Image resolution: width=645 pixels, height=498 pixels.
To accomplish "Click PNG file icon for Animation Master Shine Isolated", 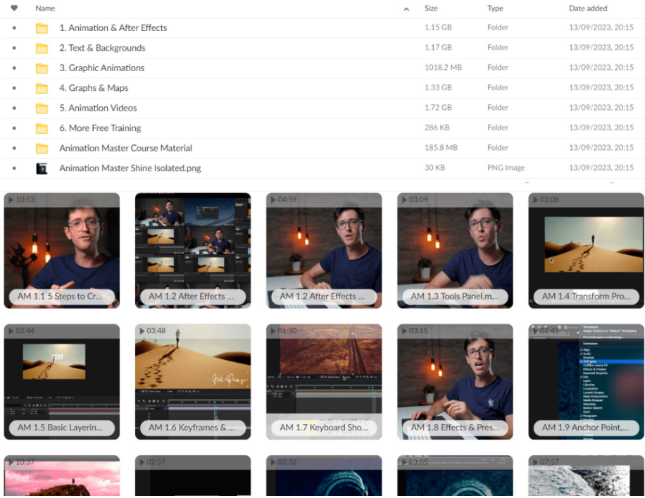I will (x=42, y=168).
